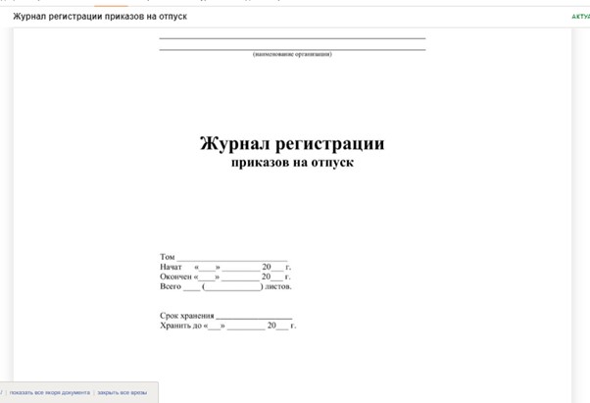Click the top organization name blank line
The image size is (590, 403).
coord(292,38)
